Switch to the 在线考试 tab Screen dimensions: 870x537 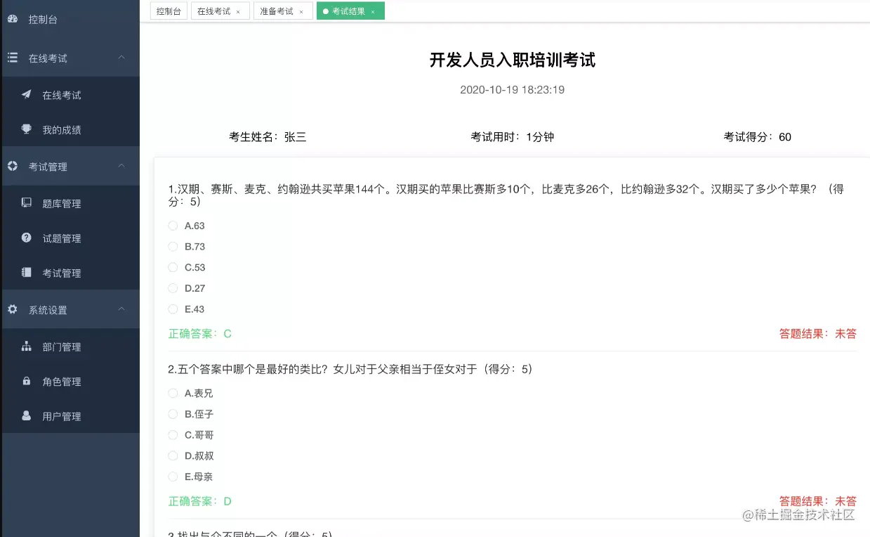(x=220, y=11)
